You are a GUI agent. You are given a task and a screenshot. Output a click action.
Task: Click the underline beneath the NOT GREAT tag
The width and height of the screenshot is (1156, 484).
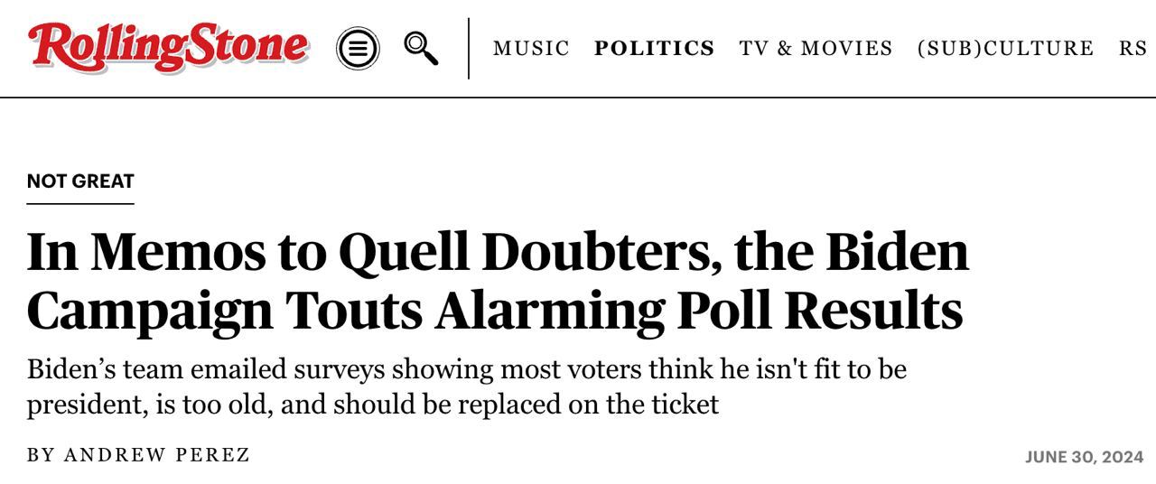tap(80, 204)
